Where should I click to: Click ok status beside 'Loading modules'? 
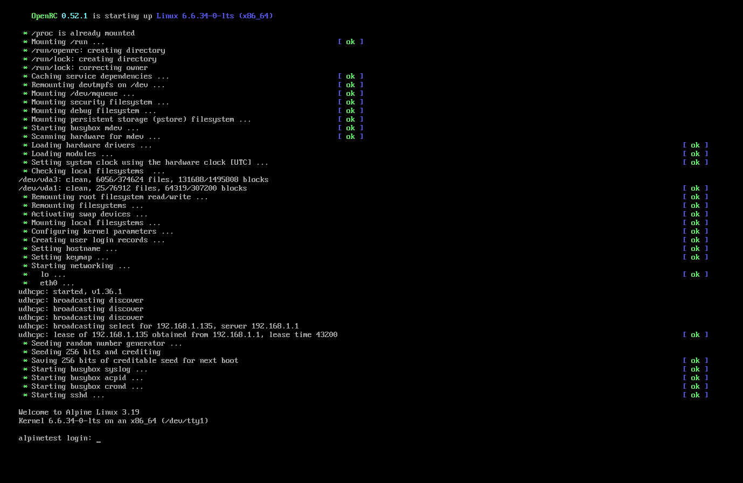tap(696, 154)
